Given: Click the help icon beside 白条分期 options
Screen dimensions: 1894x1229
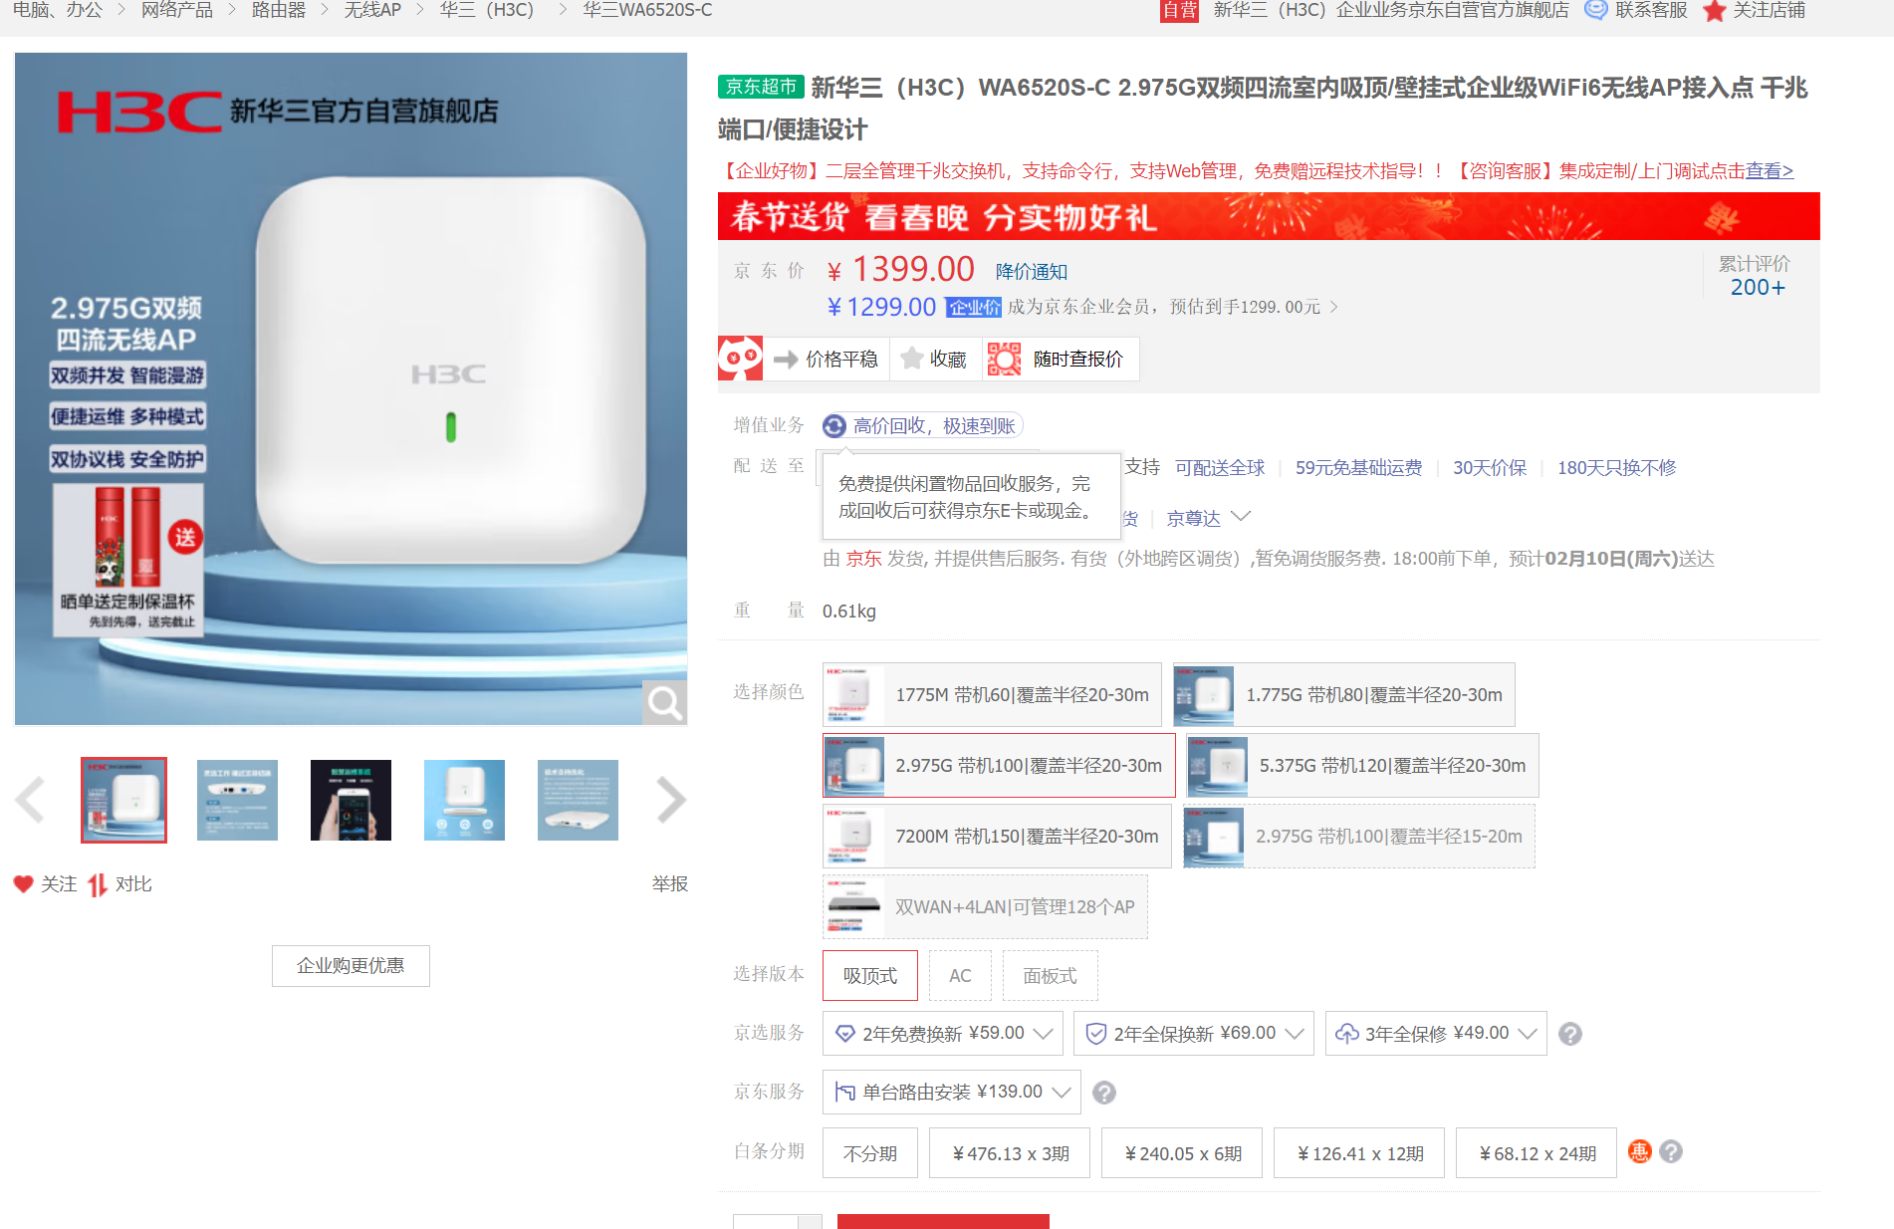Looking at the screenshot, I should [1671, 1151].
